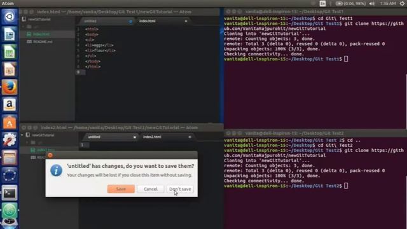Open Firefox from the launcher
The width and height of the screenshot is (407, 229).
click(10, 87)
